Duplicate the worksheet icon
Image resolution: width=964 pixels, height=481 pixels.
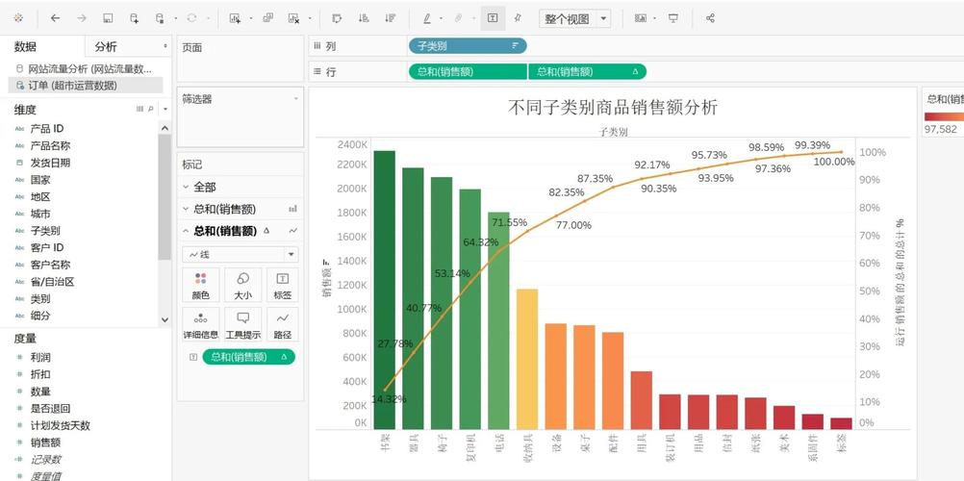click(x=268, y=18)
